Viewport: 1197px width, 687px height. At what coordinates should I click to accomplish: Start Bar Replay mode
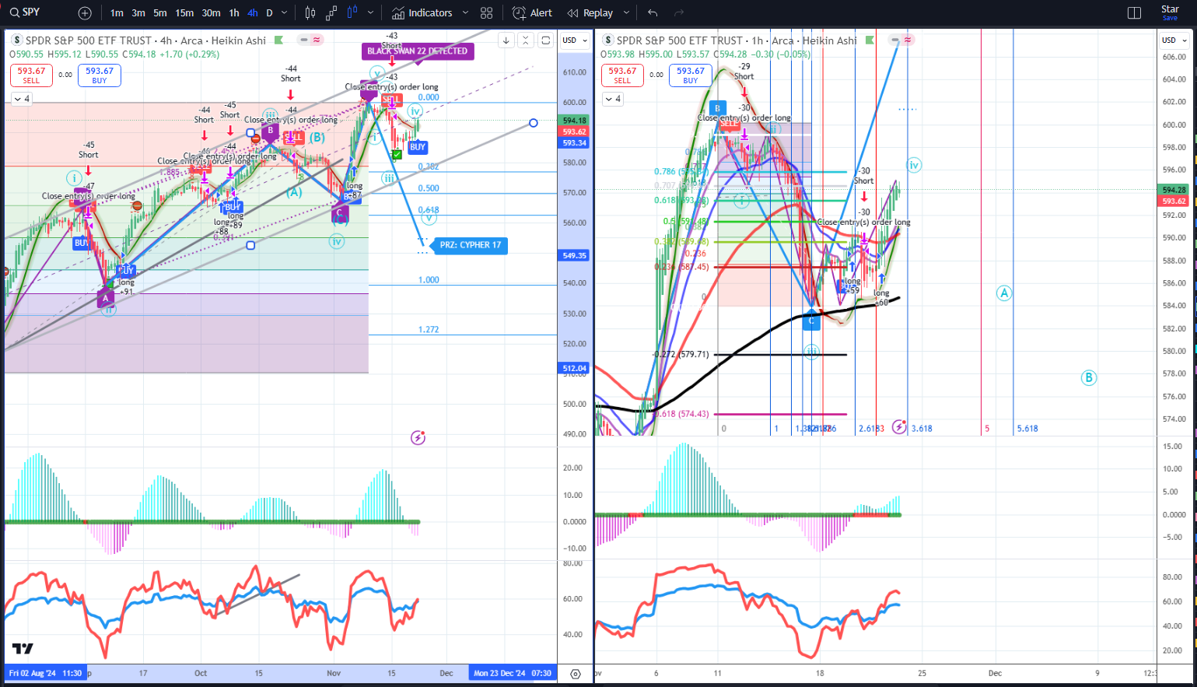[590, 13]
